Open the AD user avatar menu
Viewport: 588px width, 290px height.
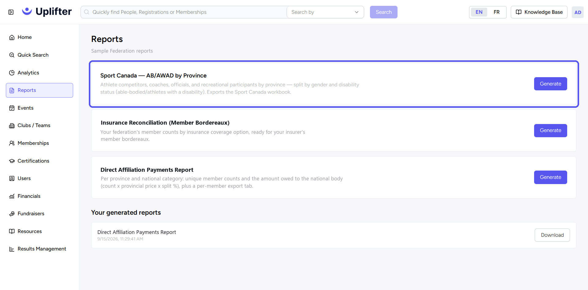[578, 12]
